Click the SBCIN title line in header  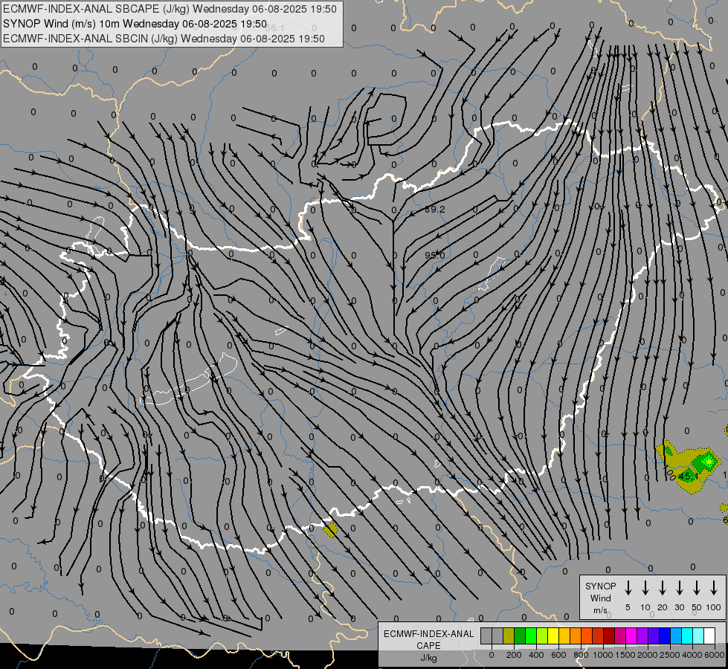coord(164,39)
